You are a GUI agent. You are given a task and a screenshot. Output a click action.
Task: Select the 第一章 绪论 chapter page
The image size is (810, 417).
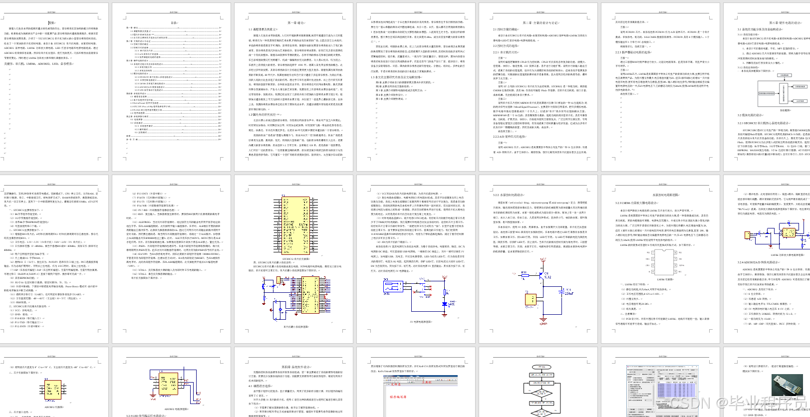coord(293,87)
